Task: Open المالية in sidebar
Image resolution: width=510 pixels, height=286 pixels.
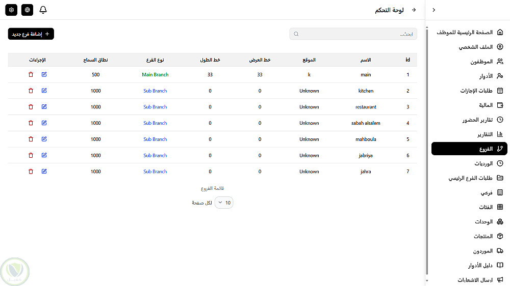Action: click(x=469, y=105)
